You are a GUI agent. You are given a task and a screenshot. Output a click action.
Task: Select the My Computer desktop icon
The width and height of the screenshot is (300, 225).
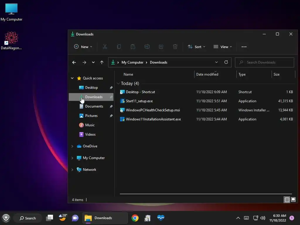[11, 12]
